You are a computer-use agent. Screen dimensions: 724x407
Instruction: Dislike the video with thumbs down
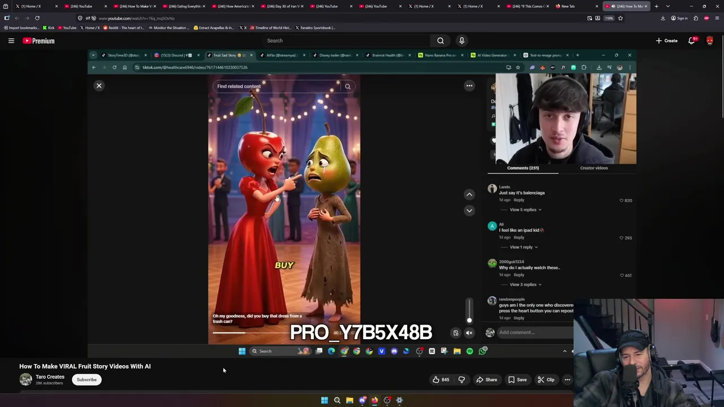pyautogui.click(x=462, y=380)
